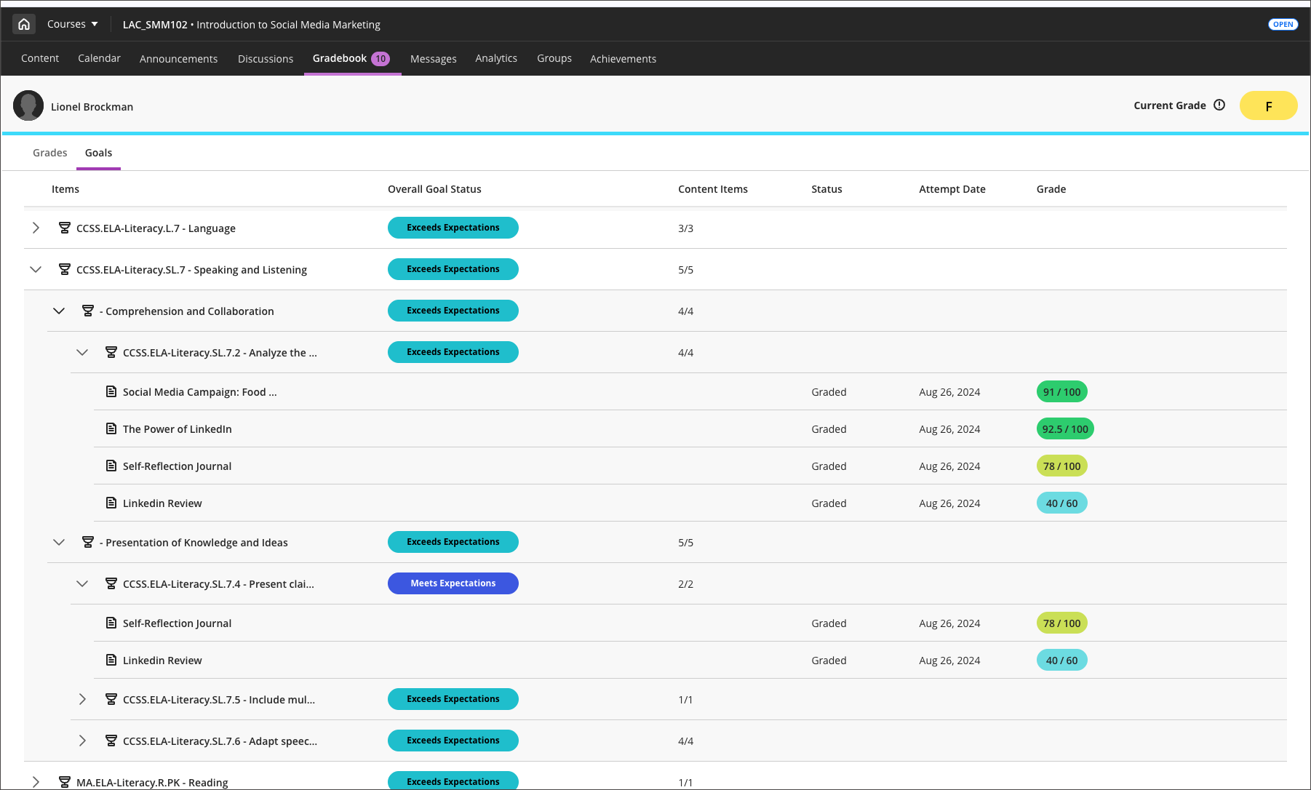Screen dimensions: 1311x790
Task: Select the document icon beside Linkedin Review
Action: [111, 503]
